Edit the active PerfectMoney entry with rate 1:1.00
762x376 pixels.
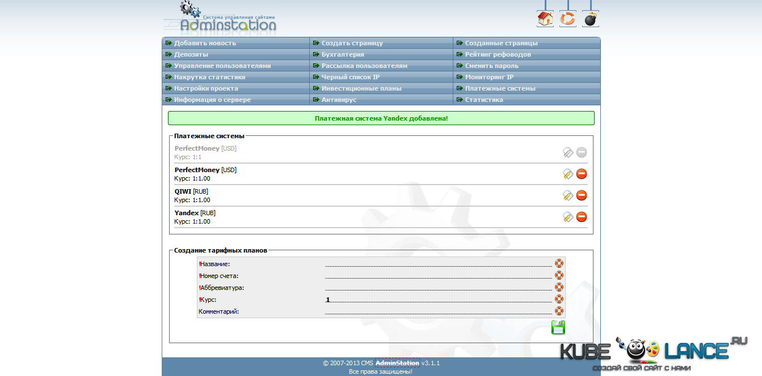(567, 174)
